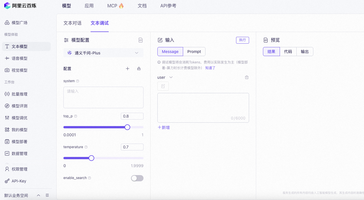Click 新增 to add a message
364x200 pixels.
point(164,127)
